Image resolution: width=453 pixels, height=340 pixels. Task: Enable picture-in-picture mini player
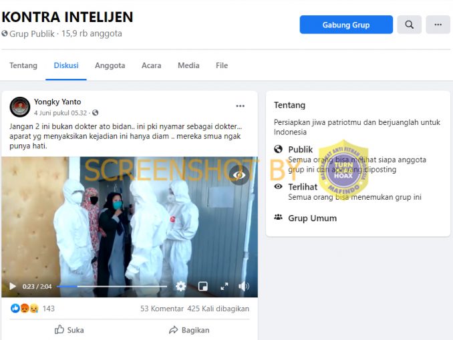(203, 287)
